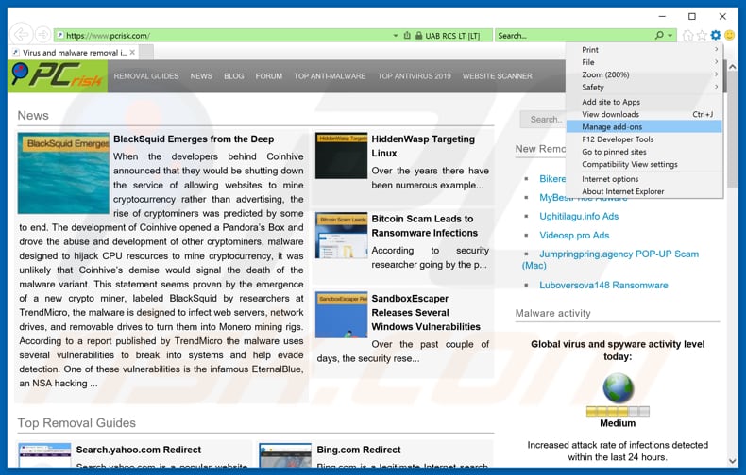Image resolution: width=746 pixels, height=475 pixels.
Task: Choose View downloads menu entry
Action: tap(644, 114)
